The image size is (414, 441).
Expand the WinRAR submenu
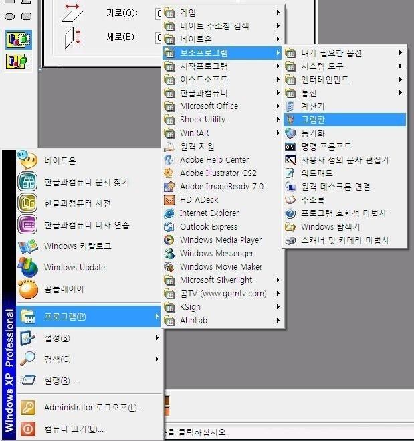278,133
